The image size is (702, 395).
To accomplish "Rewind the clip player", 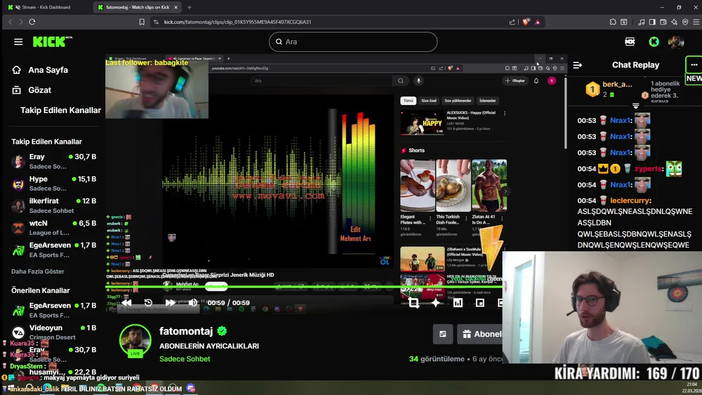I will [x=127, y=302].
